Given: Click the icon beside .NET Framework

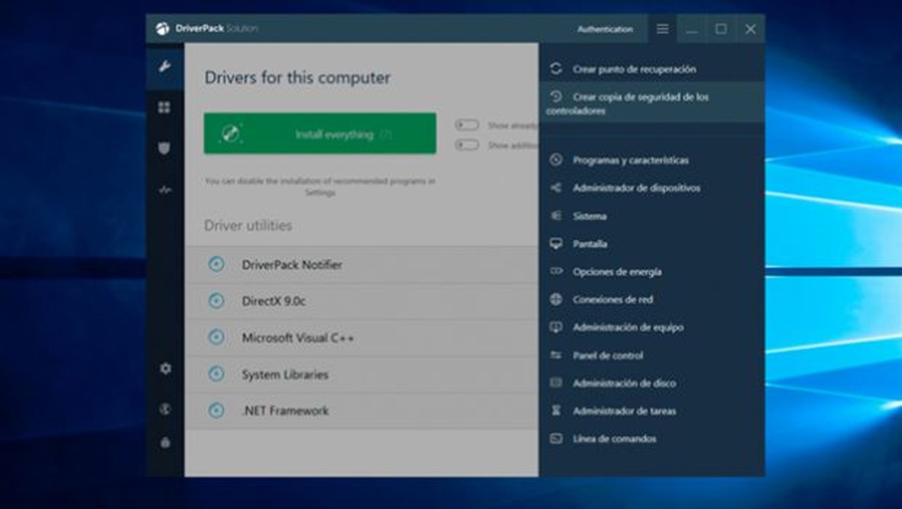Looking at the screenshot, I should [x=216, y=410].
